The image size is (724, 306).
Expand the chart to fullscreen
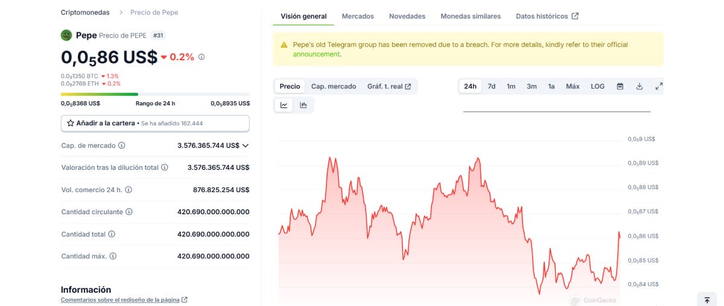tap(659, 86)
